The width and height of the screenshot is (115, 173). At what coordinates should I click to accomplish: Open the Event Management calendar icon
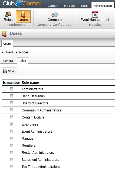(x=95, y=14)
